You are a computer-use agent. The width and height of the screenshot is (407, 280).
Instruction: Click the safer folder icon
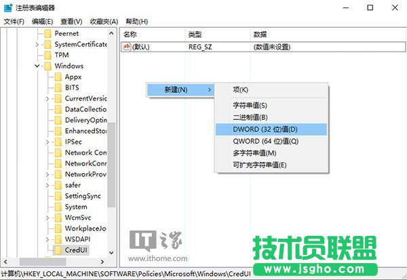click(x=58, y=185)
